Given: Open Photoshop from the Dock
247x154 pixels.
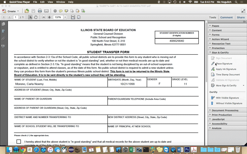Looking at the screenshot, I should (187, 150).
